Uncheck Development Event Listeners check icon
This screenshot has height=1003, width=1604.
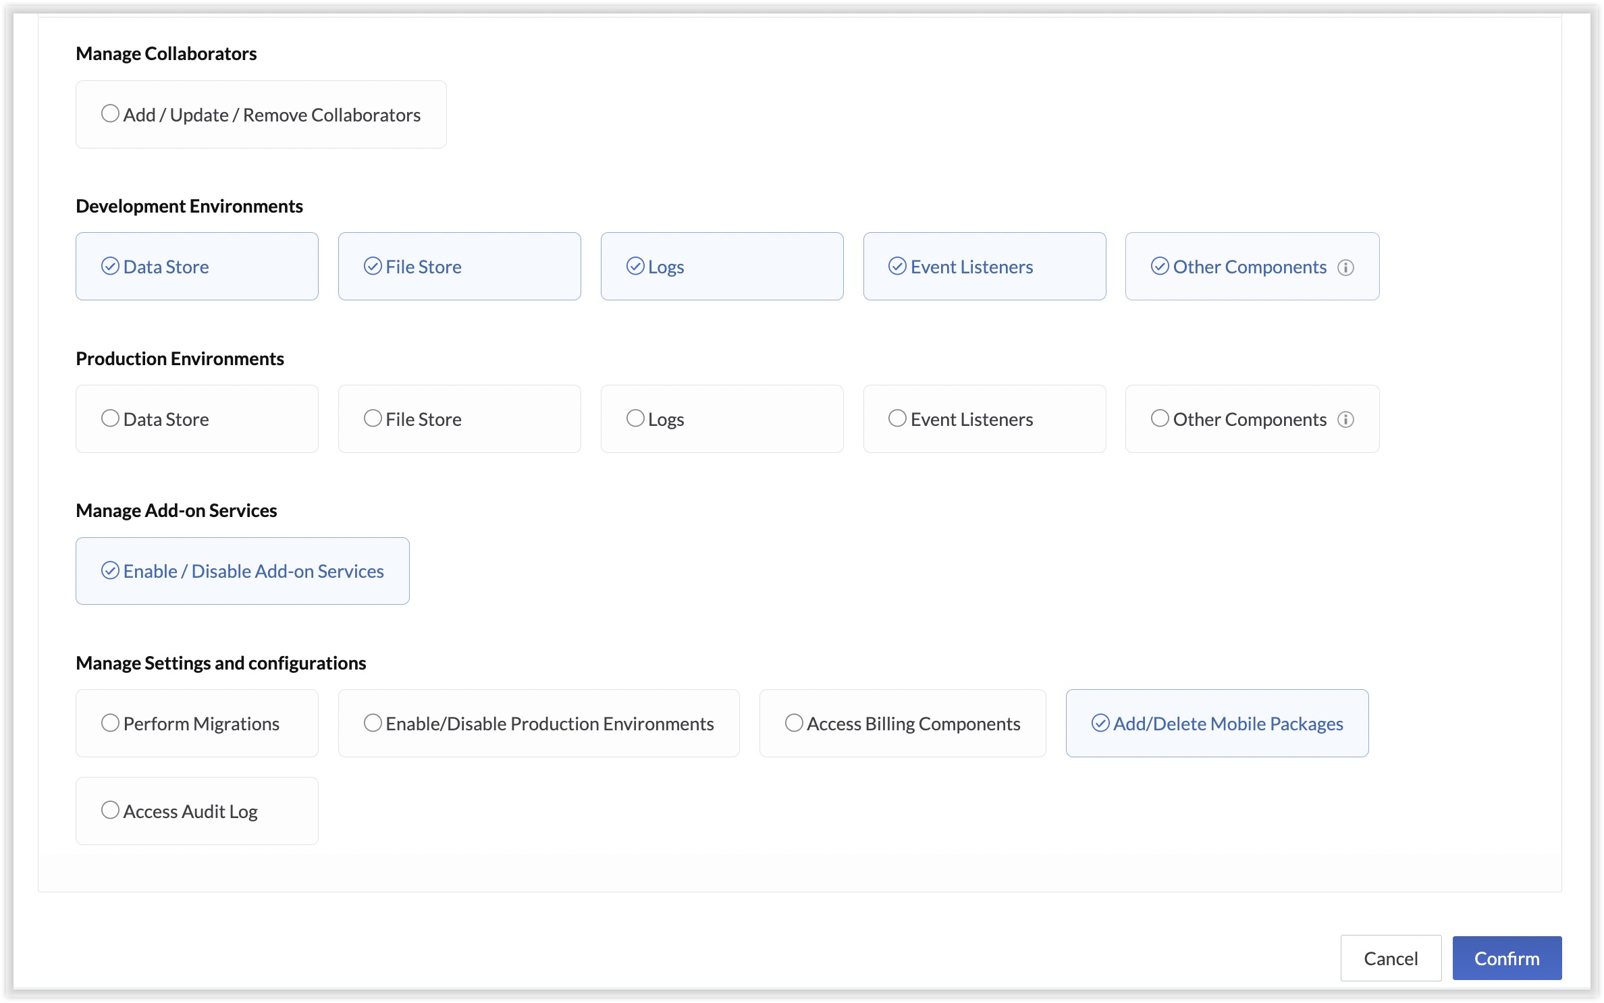[897, 267]
